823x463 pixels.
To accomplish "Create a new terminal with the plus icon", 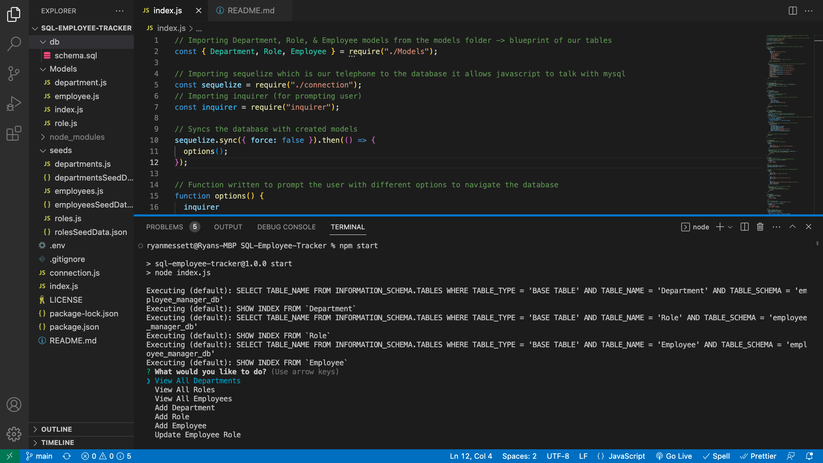I will [x=719, y=227].
